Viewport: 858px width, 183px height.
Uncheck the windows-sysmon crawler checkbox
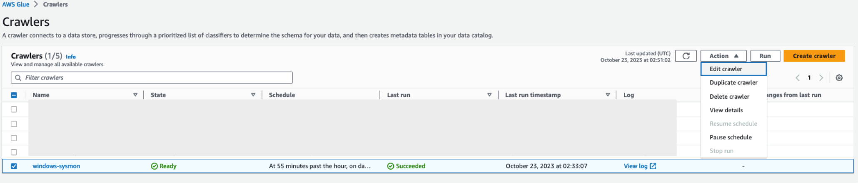[x=14, y=166]
